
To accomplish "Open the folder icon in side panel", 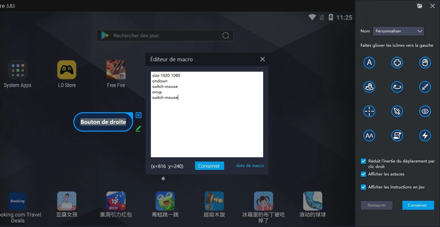I will 420,6.
